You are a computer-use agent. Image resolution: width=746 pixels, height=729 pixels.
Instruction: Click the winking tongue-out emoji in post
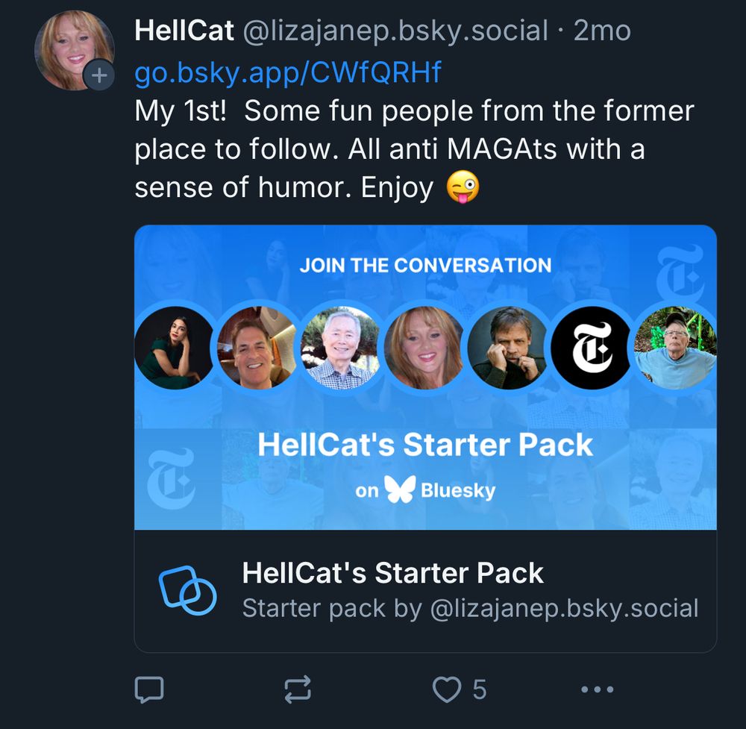tap(463, 188)
